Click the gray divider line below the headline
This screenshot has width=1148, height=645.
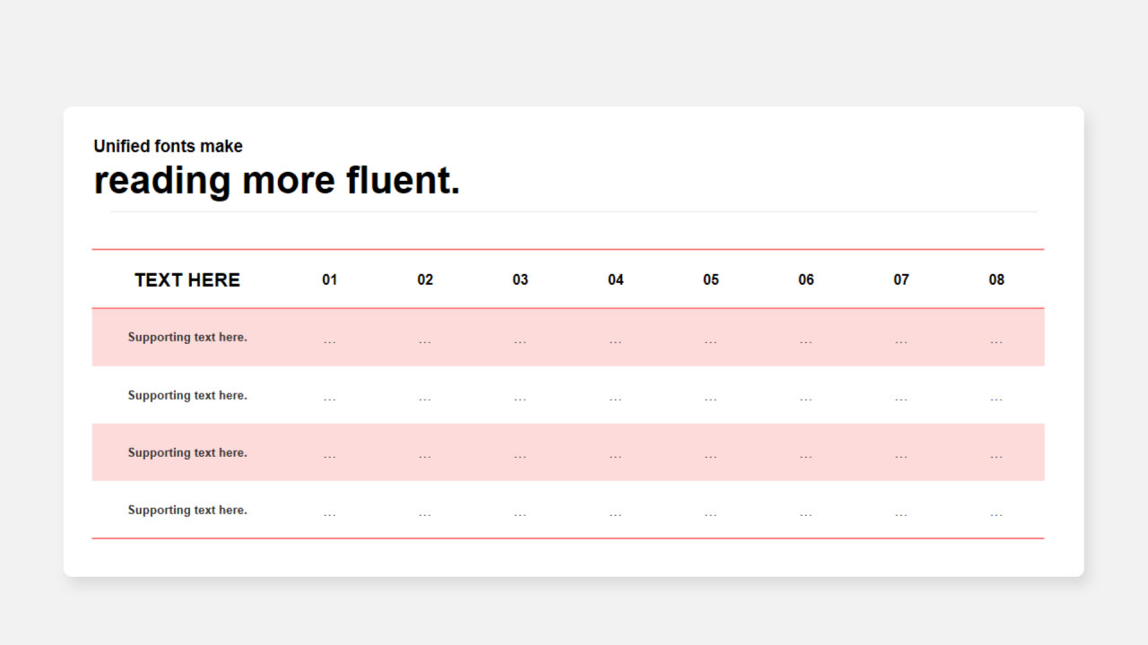[x=574, y=211]
